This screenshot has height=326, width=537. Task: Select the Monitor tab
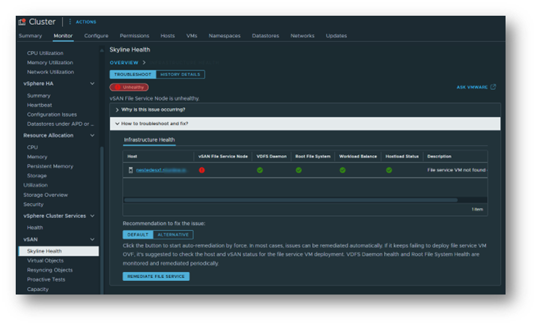click(x=63, y=36)
